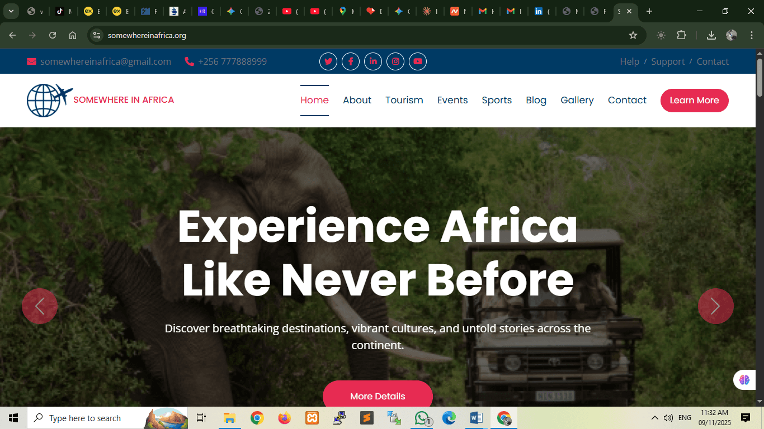Open the browser Downloads icon
The height and width of the screenshot is (429, 764).
711,35
